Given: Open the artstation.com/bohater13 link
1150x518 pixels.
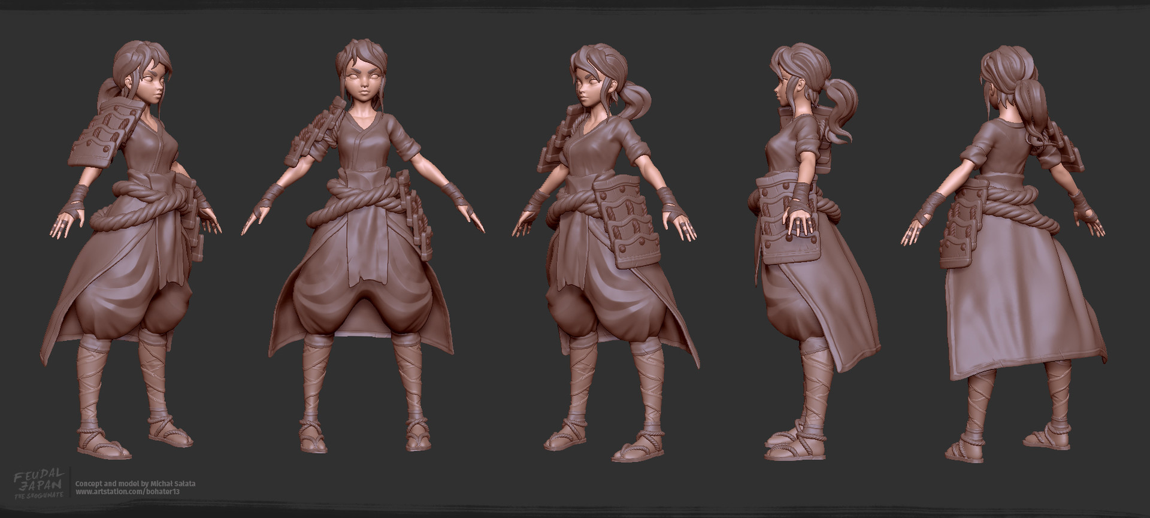Looking at the screenshot, I should [128, 492].
